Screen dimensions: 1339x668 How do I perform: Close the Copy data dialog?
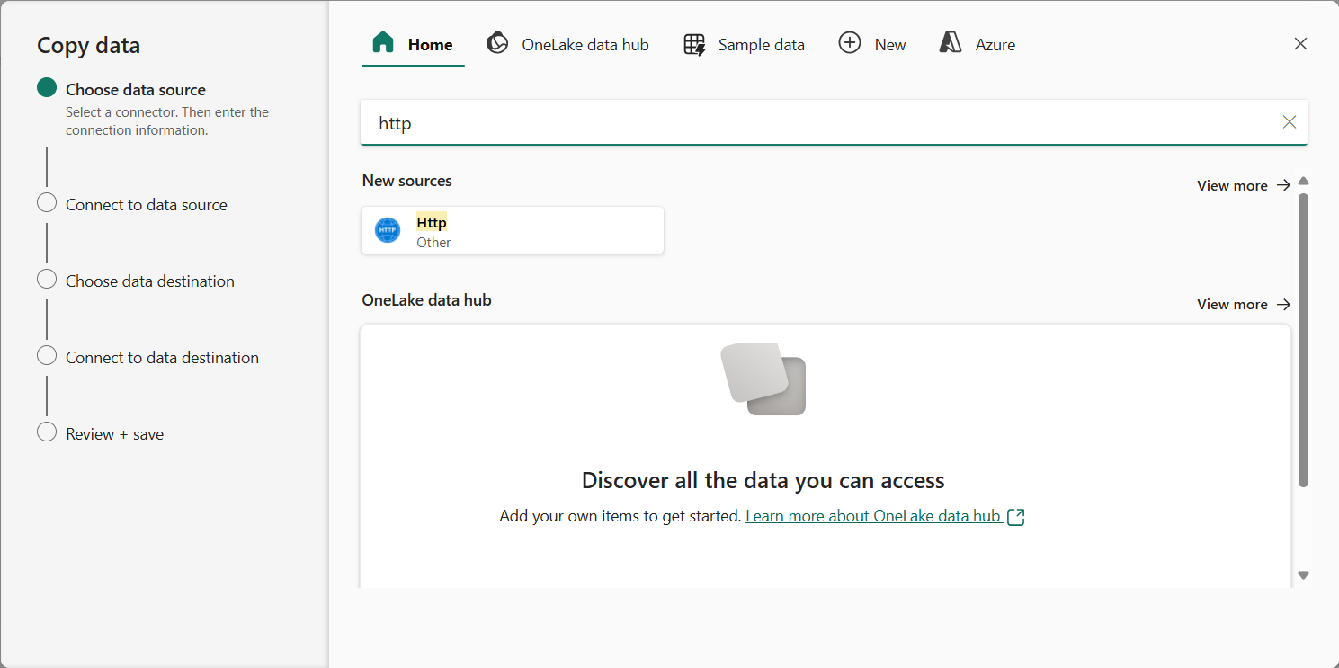tap(1300, 43)
